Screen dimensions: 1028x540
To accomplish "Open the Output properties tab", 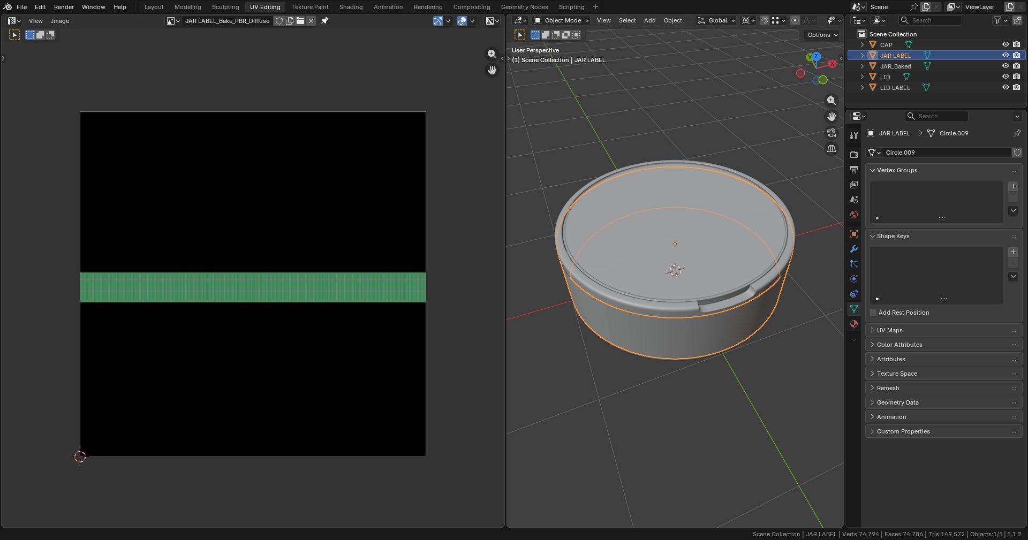I will (853, 169).
